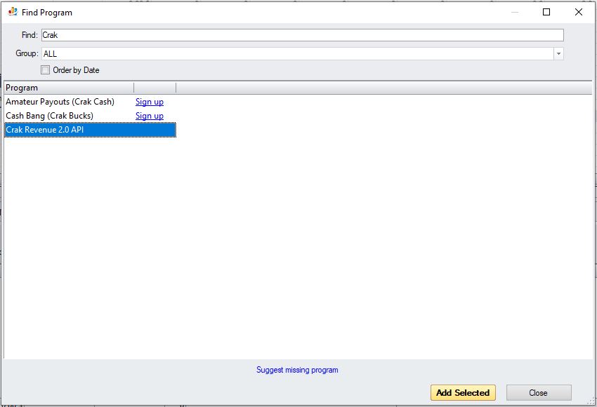The height and width of the screenshot is (407, 597).
Task: Open the Group dropdown arrow
Action: (558, 53)
